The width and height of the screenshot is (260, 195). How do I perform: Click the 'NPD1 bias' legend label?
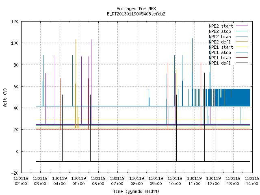coord(220,58)
